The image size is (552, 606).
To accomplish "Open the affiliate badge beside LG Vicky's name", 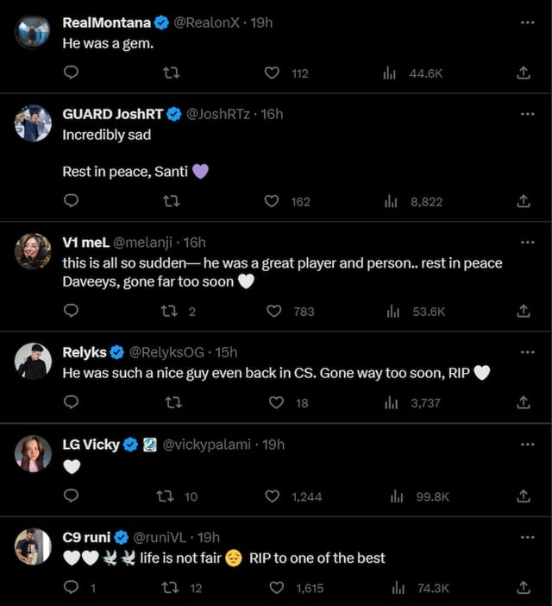I will [149, 445].
